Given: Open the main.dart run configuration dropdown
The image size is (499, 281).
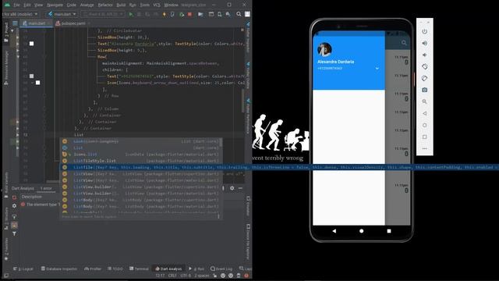Looking at the screenshot, I should [x=62, y=14].
